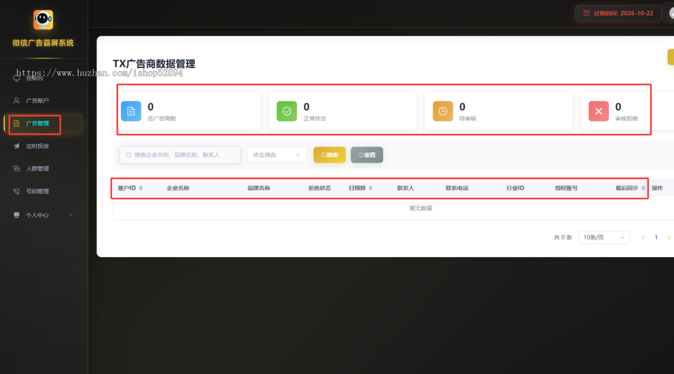This screenshot has width=674, height=374.
Task: Click the phone icon beside 号码管理
Action: point(16,191)
